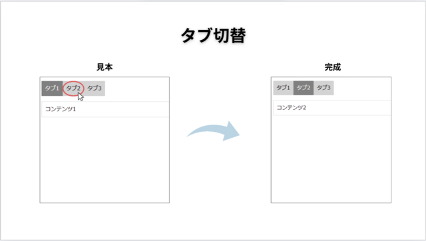Image resolution: width=426 pixels, height=241 pixels.
Task: Click the 完成 heading label
Action: click(x=333, y=67)
